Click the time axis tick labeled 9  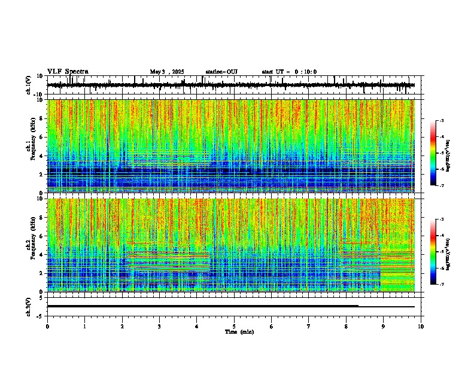click(x=383, y=327)
